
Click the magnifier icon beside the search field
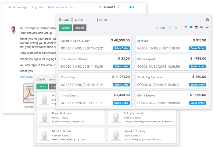(x=207, y=20)
